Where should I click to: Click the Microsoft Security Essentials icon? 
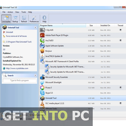[42, 77]
